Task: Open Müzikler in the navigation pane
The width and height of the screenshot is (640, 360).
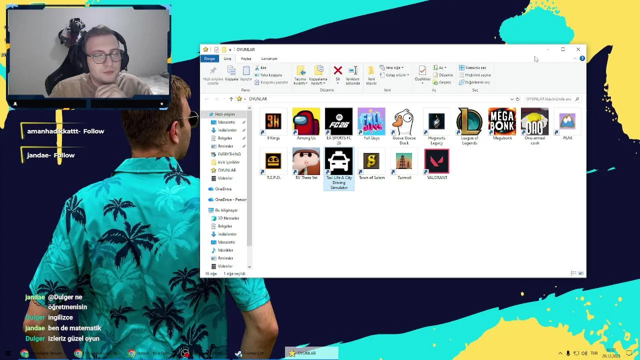Action: (x=222, y=250)
